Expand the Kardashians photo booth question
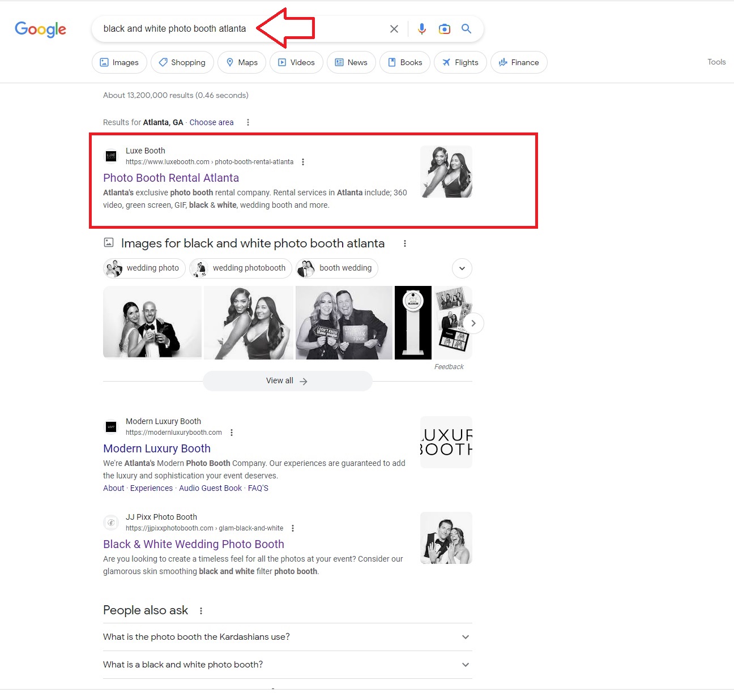 point(288,637)
